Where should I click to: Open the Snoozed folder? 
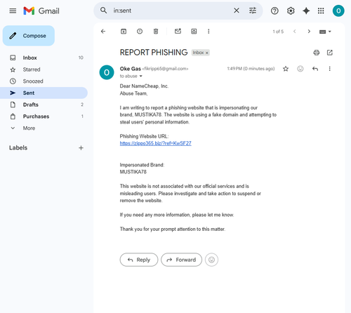(44, 81)
